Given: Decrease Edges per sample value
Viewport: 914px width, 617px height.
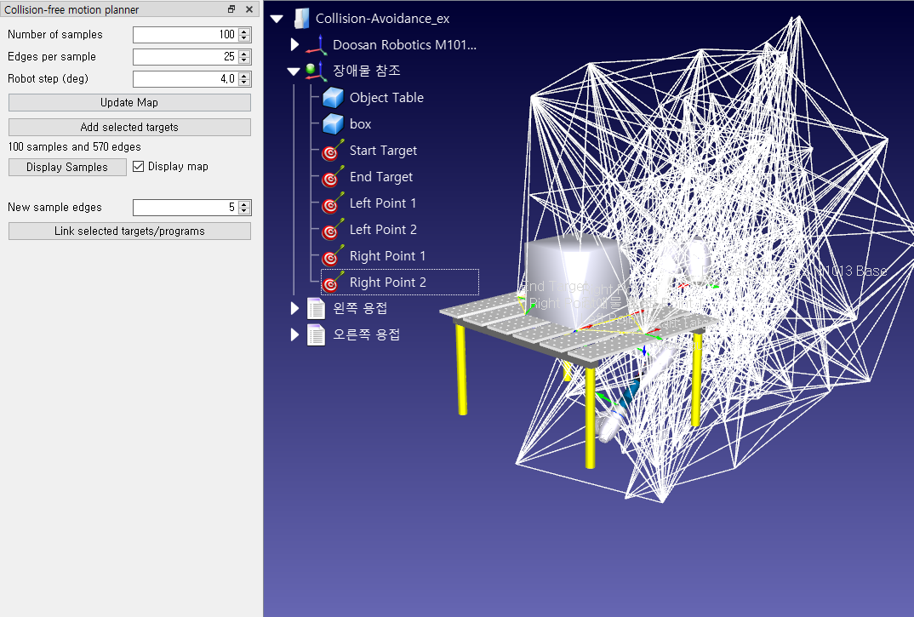Looking at the screenshot, I should [244, 60].
